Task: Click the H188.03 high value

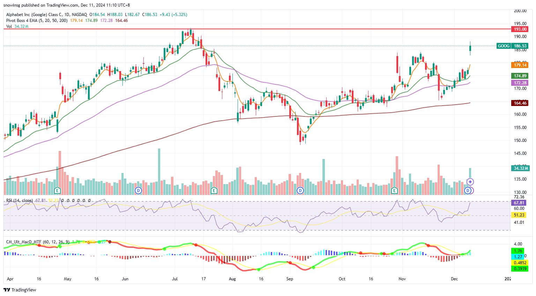Action: (x=115, y=15)
